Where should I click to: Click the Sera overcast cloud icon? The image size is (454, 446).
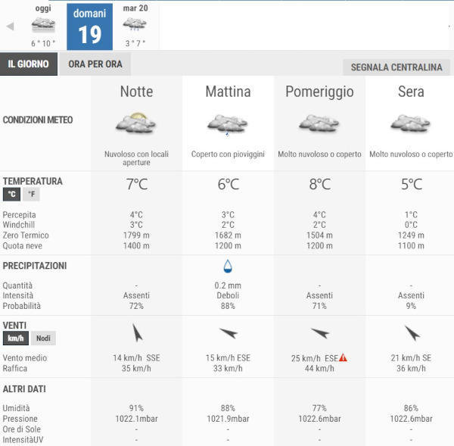tap(411, 123)
